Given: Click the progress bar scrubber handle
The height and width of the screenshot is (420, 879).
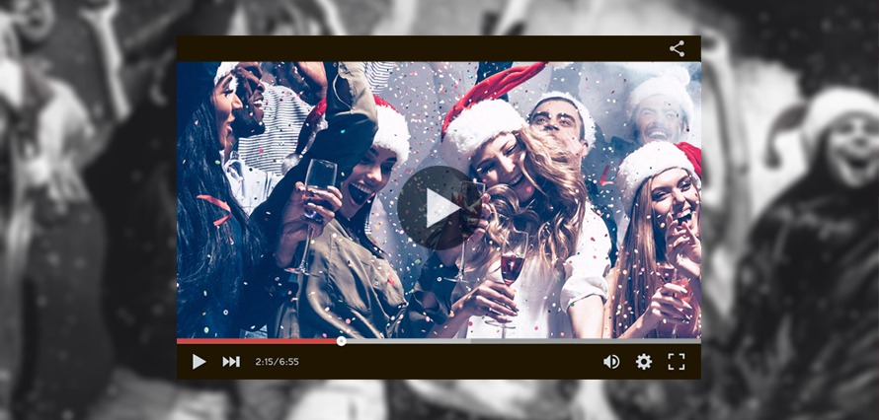Looking at the screenshot, I should pyautogui.click(x=342, y=341).
